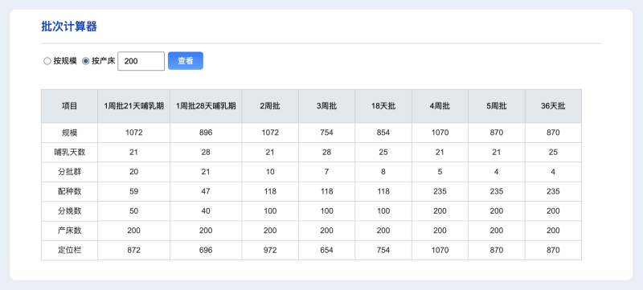Click the 1周批21天哺乳期 column header

[133, 106]
